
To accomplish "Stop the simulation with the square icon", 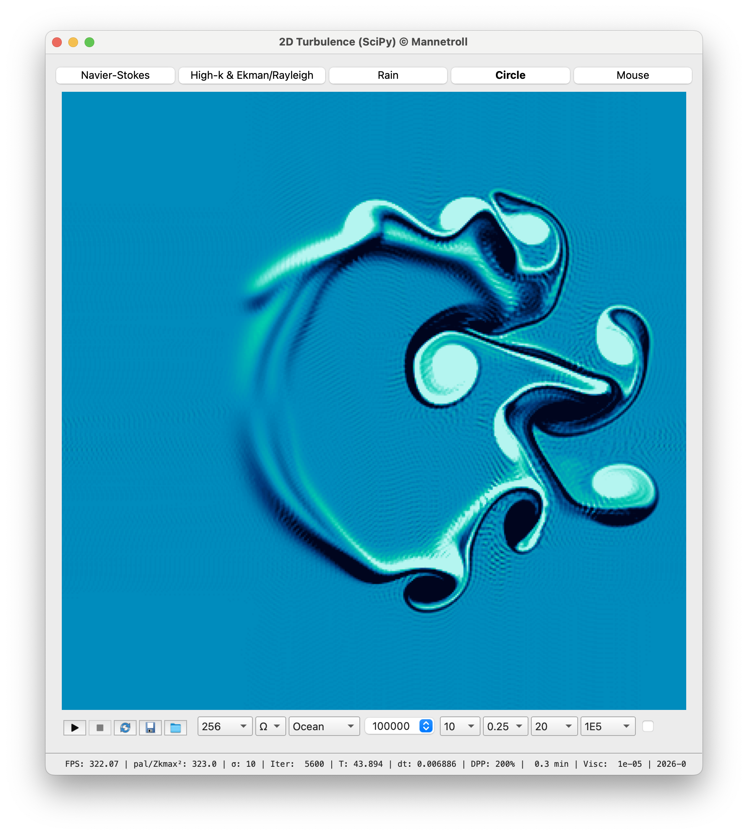I will click(x=100, y=727).
